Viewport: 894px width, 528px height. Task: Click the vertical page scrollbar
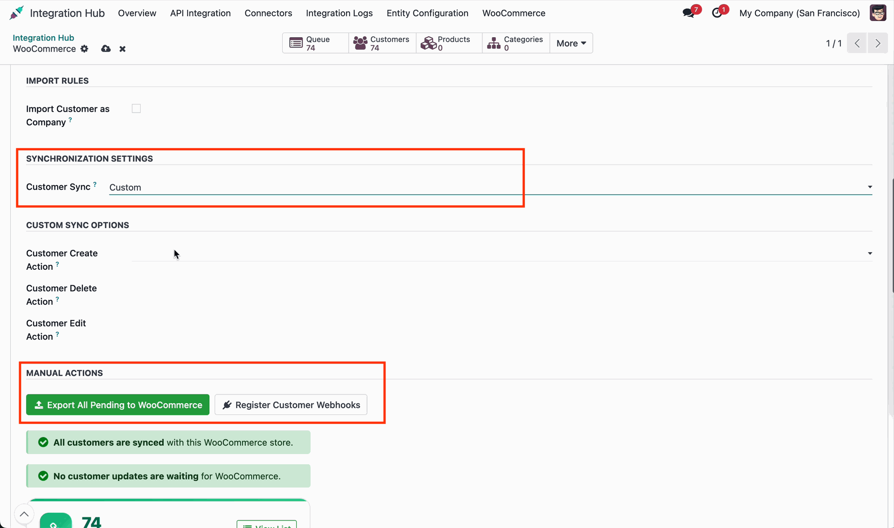pos(892,235)
